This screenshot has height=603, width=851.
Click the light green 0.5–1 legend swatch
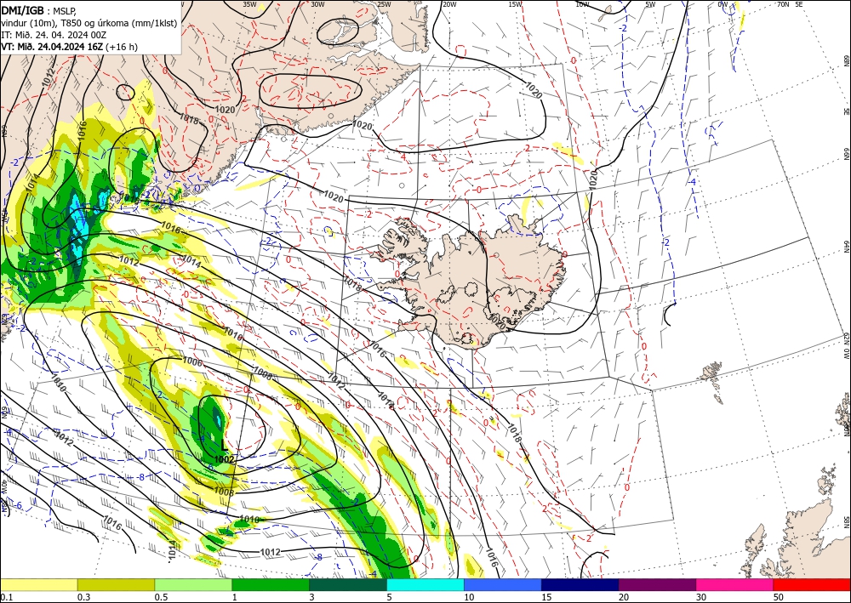click(193, 584)
